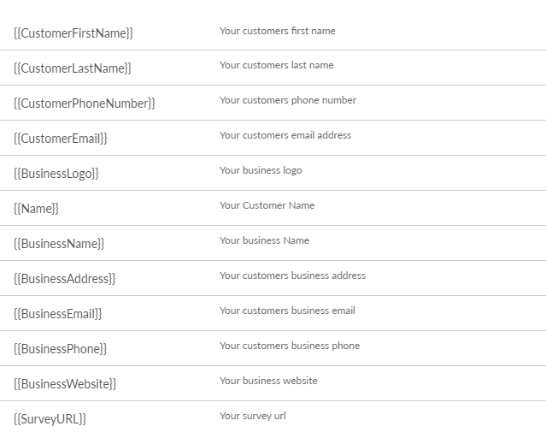Image resolution: width=546 pixels, height=444 pixels.
Task: Click the 'Your business website' description
Action: tap(268, 381)
